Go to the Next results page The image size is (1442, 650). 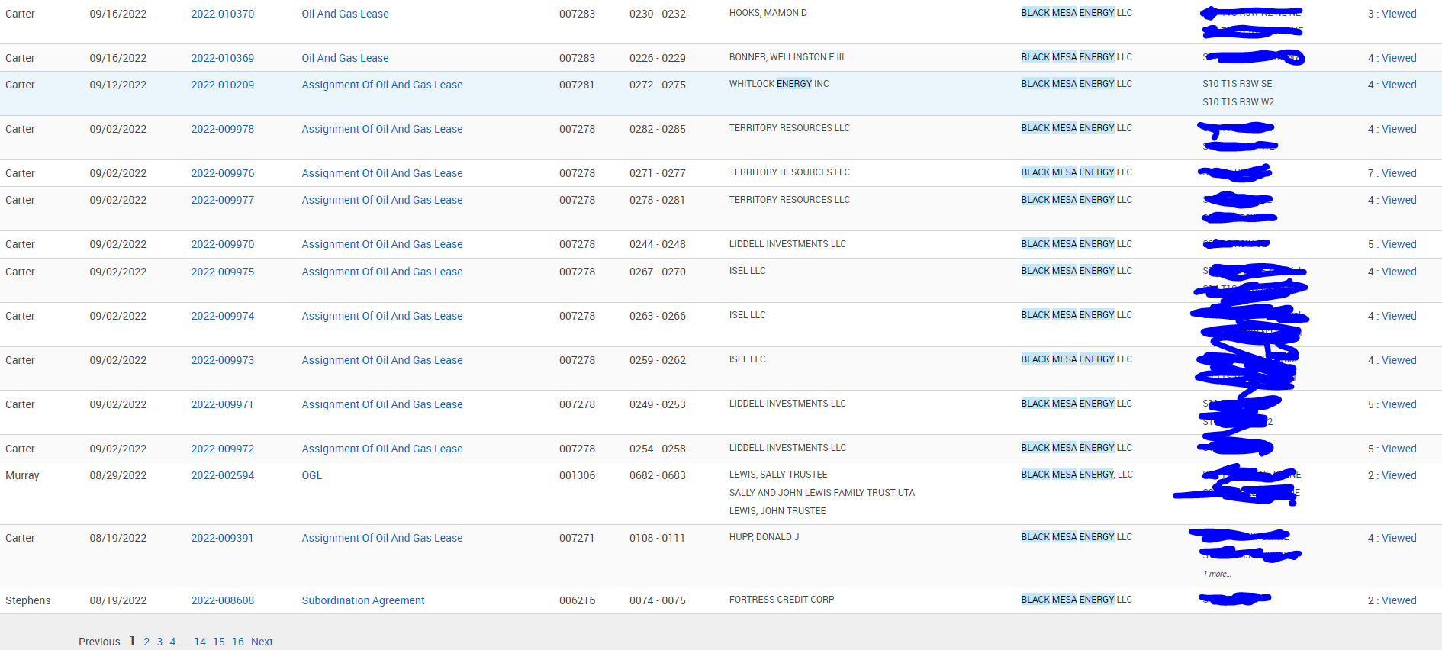[262, 642]
